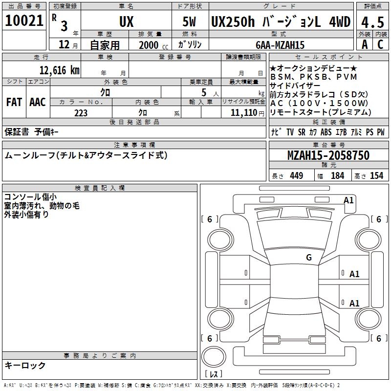Select exterior color クロ under 外装色
The width and height of the screenshot is (391, 391).
coord(105,92)
